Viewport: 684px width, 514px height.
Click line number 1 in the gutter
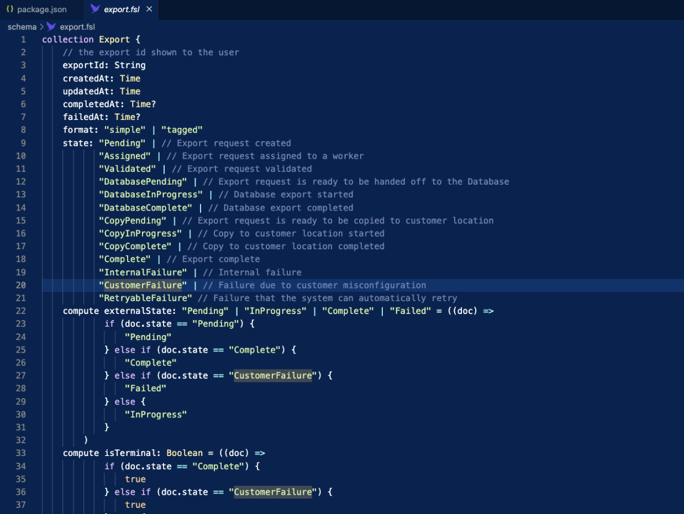click(x=23, y=39)
